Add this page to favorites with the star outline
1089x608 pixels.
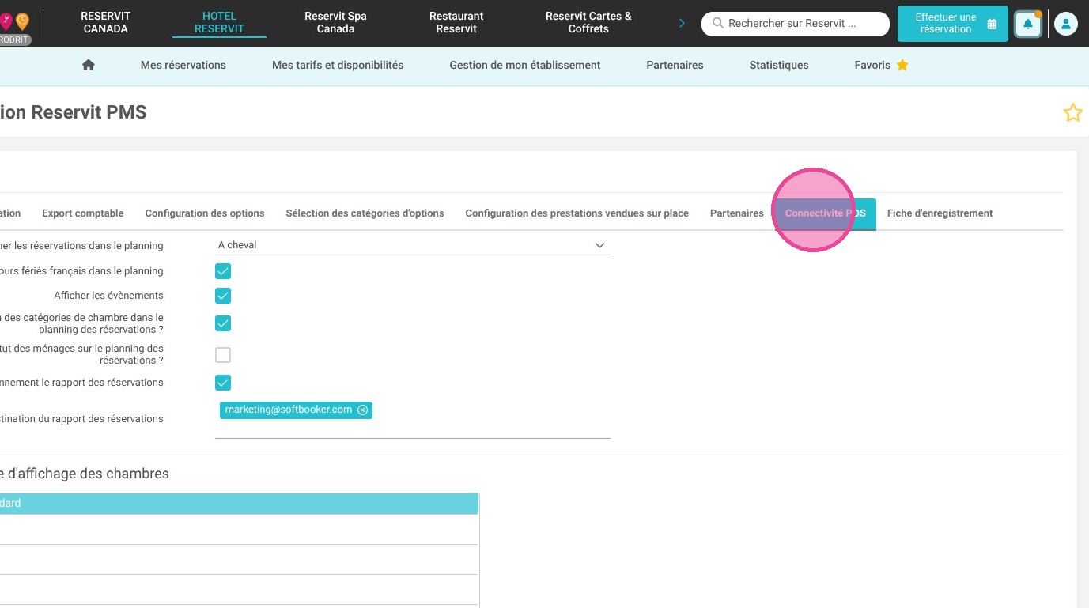click(1072, 113)
